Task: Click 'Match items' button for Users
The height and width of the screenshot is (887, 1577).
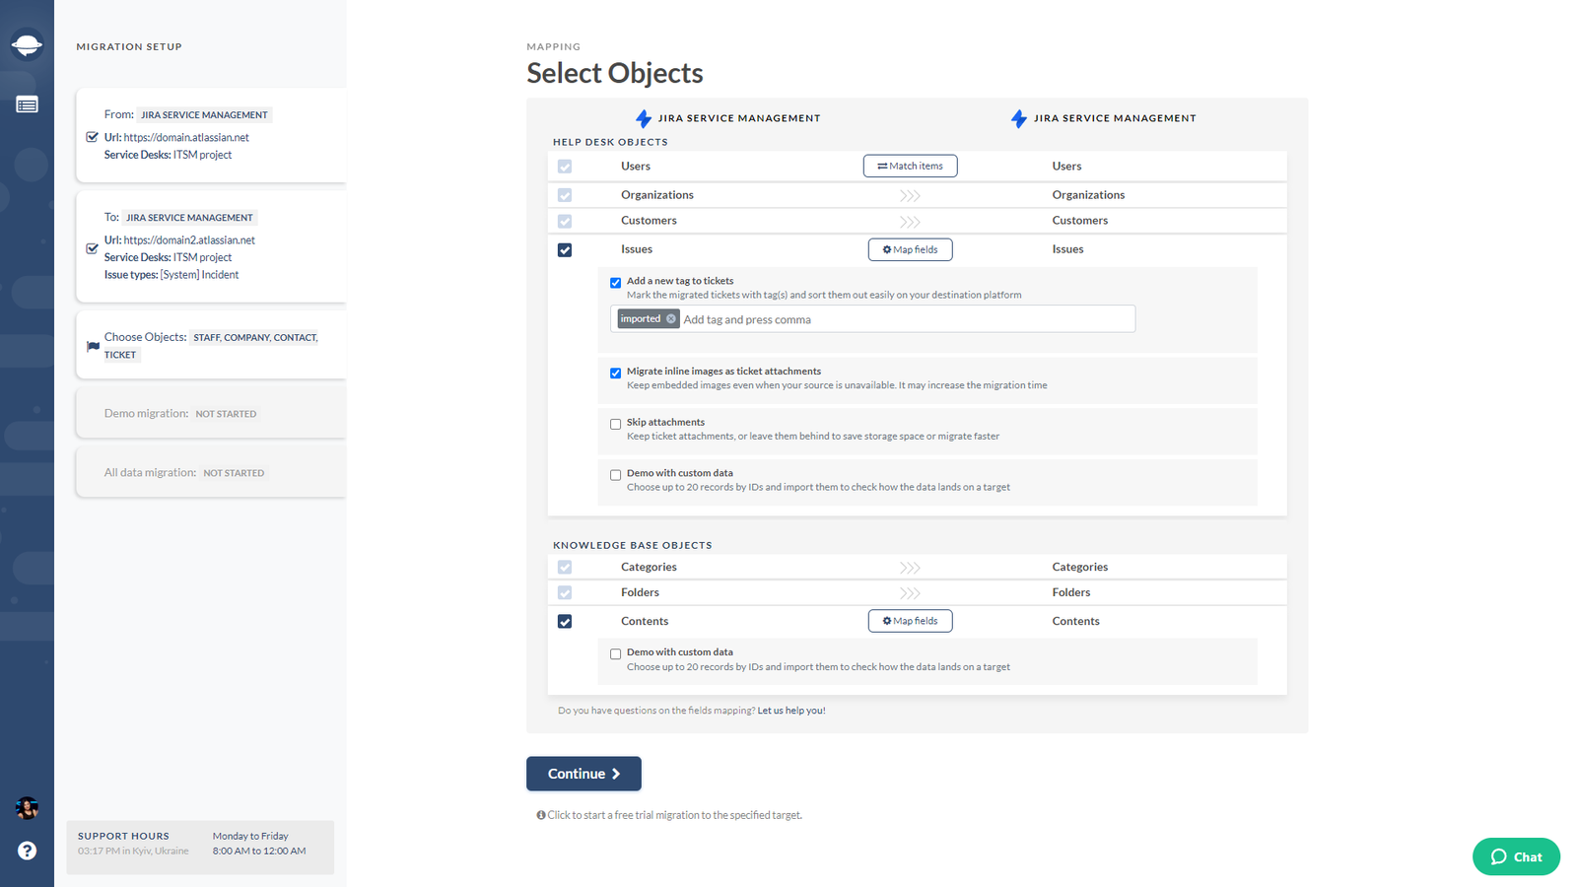Action: tap(910, 166)
